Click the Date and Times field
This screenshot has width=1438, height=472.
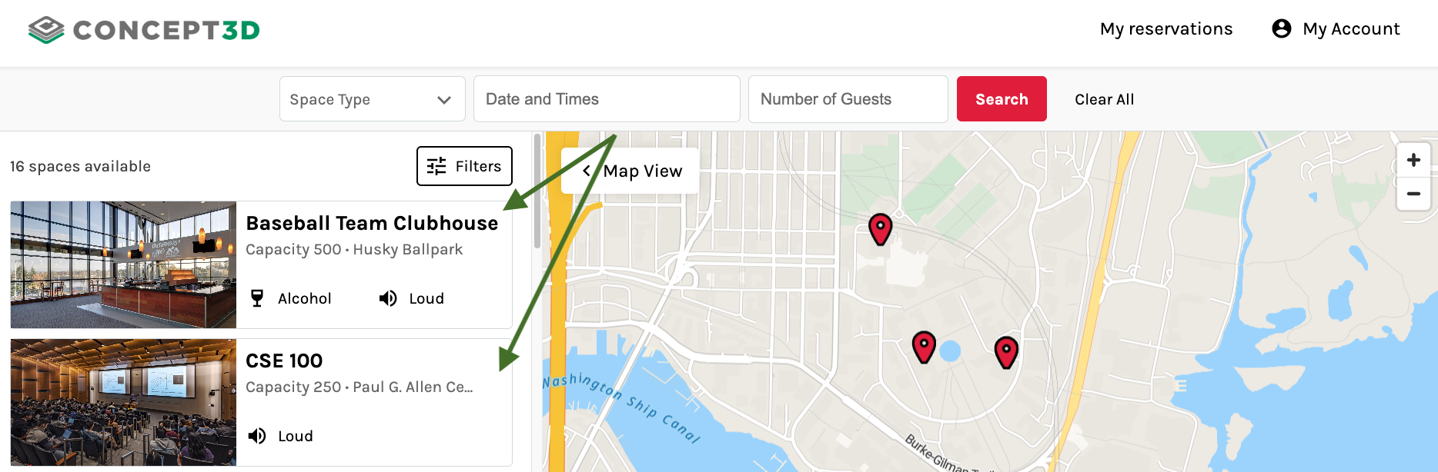click(x=607, y=99)
